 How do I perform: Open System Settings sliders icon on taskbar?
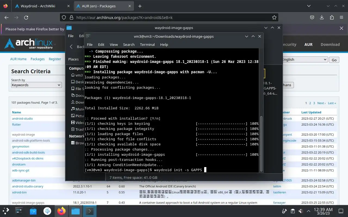[x=19, y=211]
